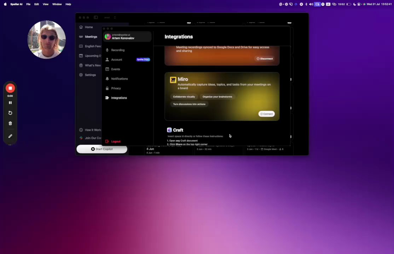This screenshot has height=254, width=394.
Task: Stop the screen recording with red button
Action: click(x=10, y=88)
